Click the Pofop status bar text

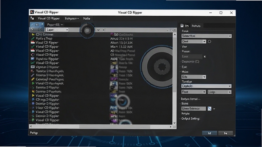[34, 133]
